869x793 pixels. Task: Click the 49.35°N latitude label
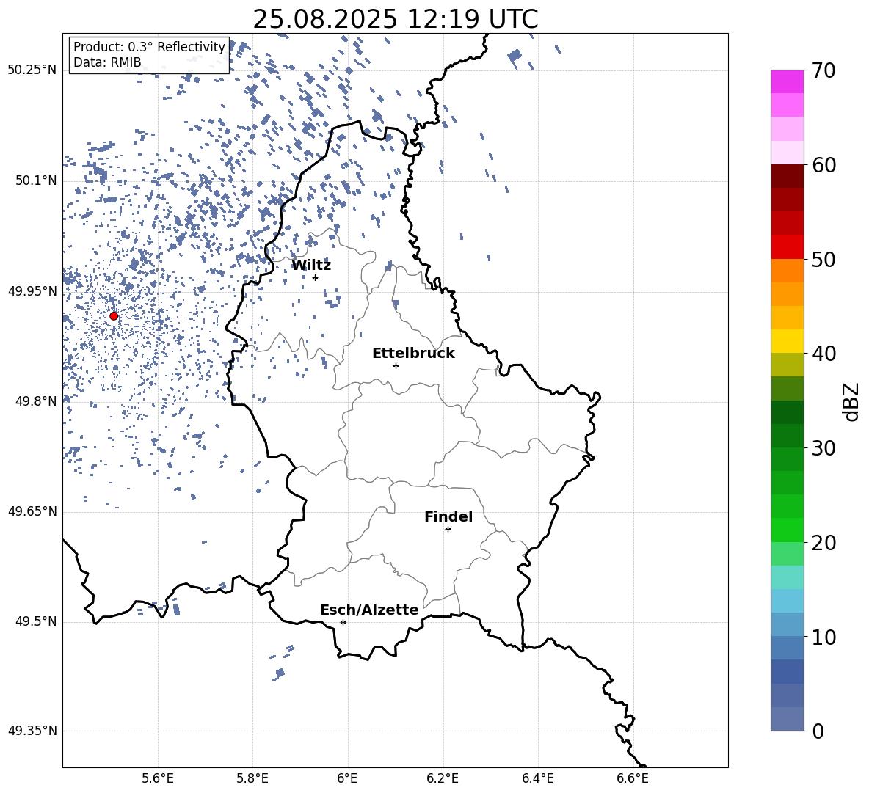tap(33, 731)
